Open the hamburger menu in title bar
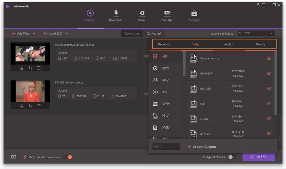The image size is (286, 169). coord(263,5)
